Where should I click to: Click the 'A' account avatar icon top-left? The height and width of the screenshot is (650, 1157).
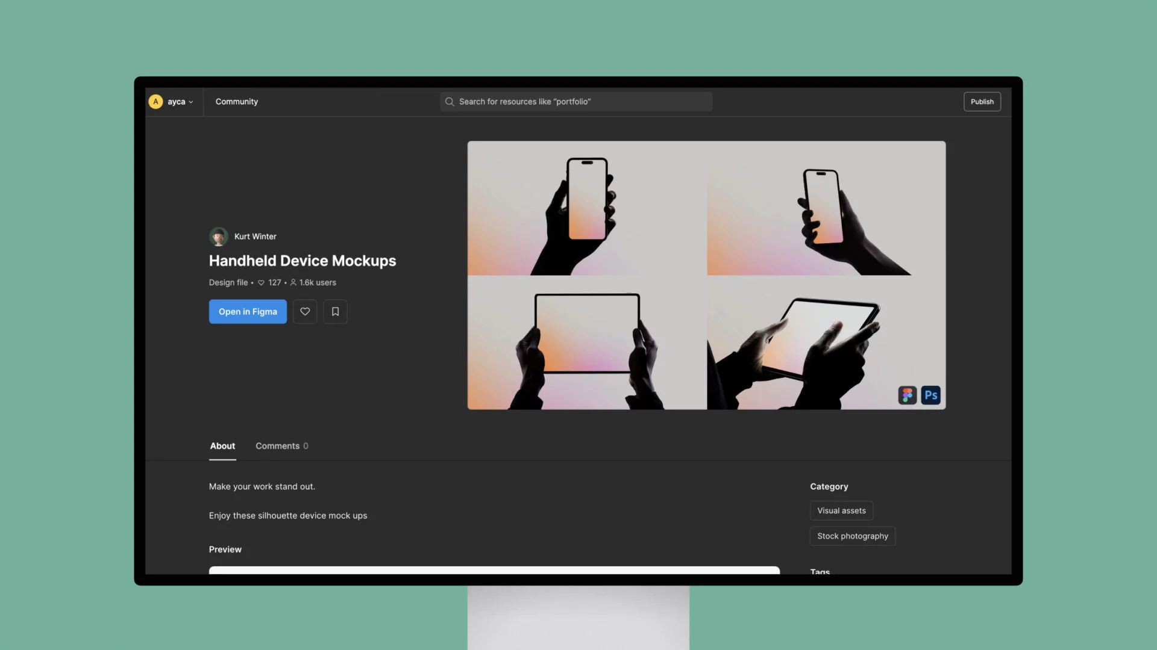pyautogui.click(x=155, y=102)
